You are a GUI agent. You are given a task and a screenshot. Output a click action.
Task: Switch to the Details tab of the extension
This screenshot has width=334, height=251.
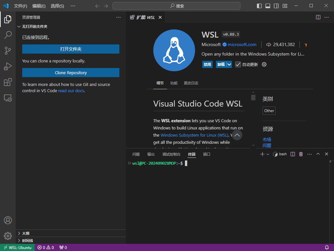160,83
